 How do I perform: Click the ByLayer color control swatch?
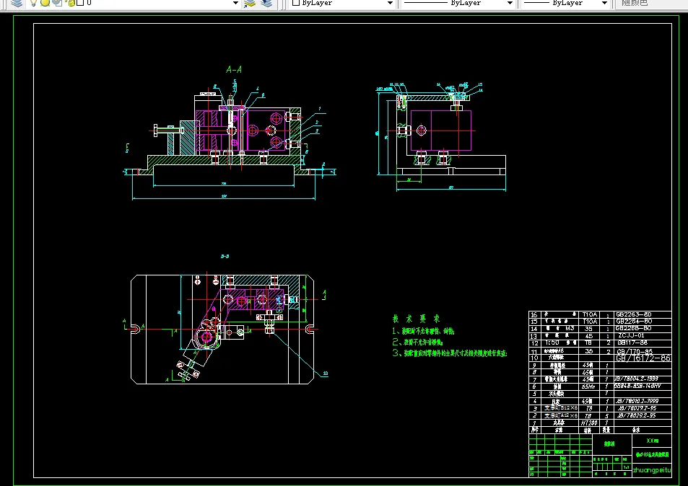click(x=296, y=3)
